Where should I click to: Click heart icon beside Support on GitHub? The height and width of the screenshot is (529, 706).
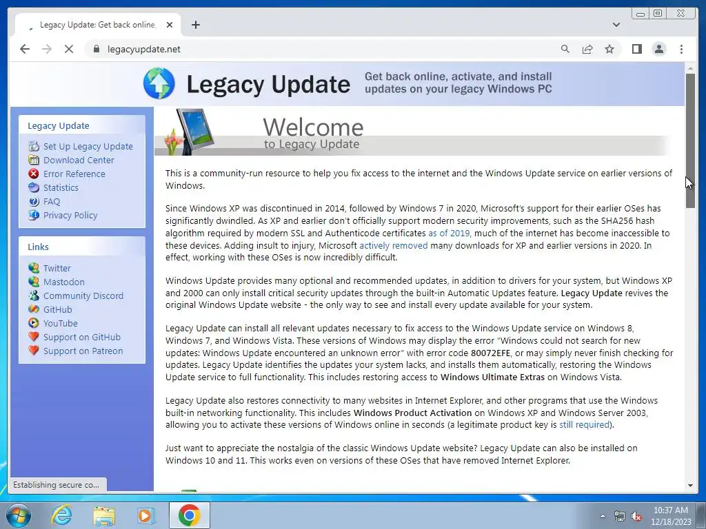tap(34, 337)
